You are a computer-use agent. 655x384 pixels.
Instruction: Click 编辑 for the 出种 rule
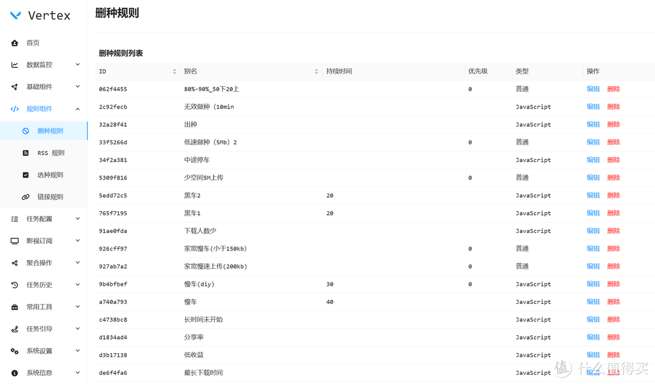(x=593, y=124)
